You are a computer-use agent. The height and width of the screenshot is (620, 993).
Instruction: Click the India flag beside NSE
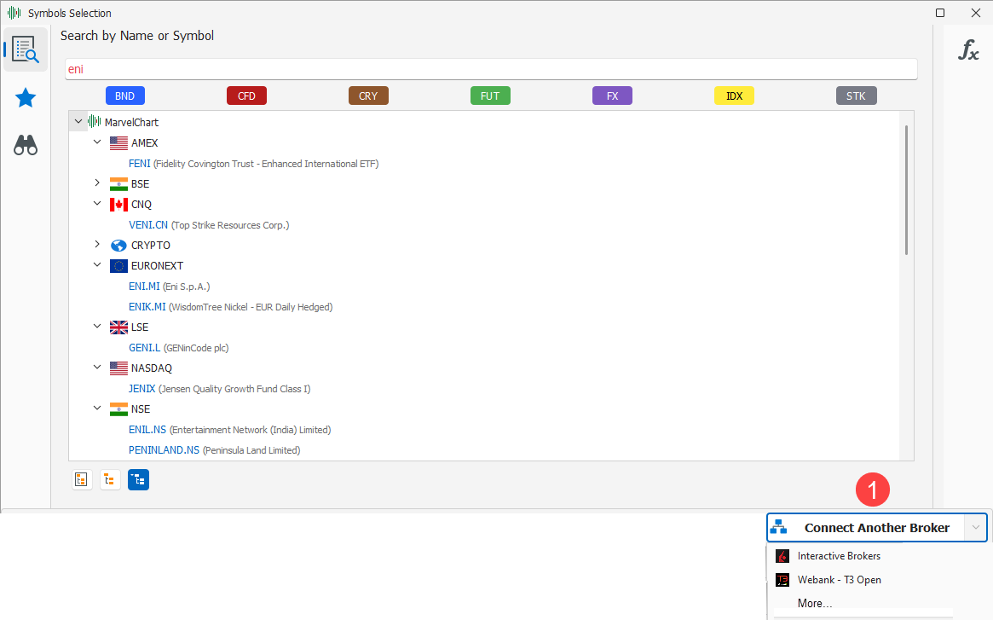pyautogui.click(x=118, y=409)
